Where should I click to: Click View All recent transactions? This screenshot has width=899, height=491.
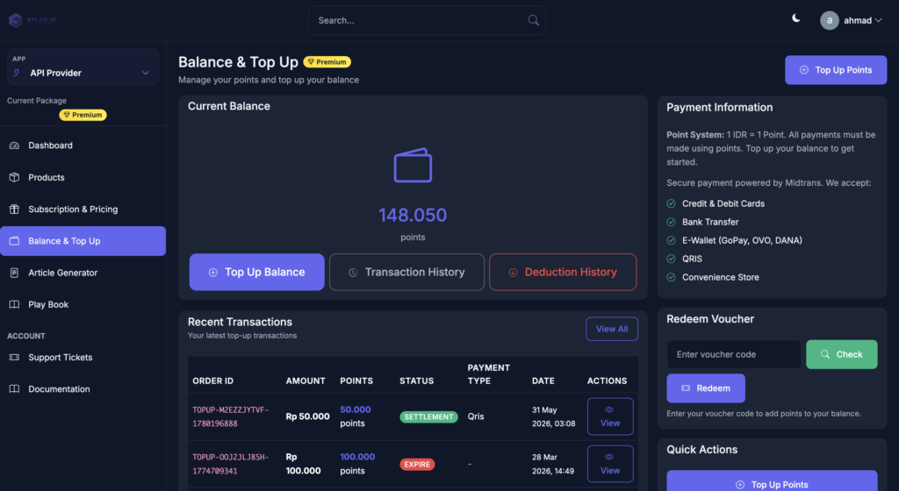coord(612,329)
